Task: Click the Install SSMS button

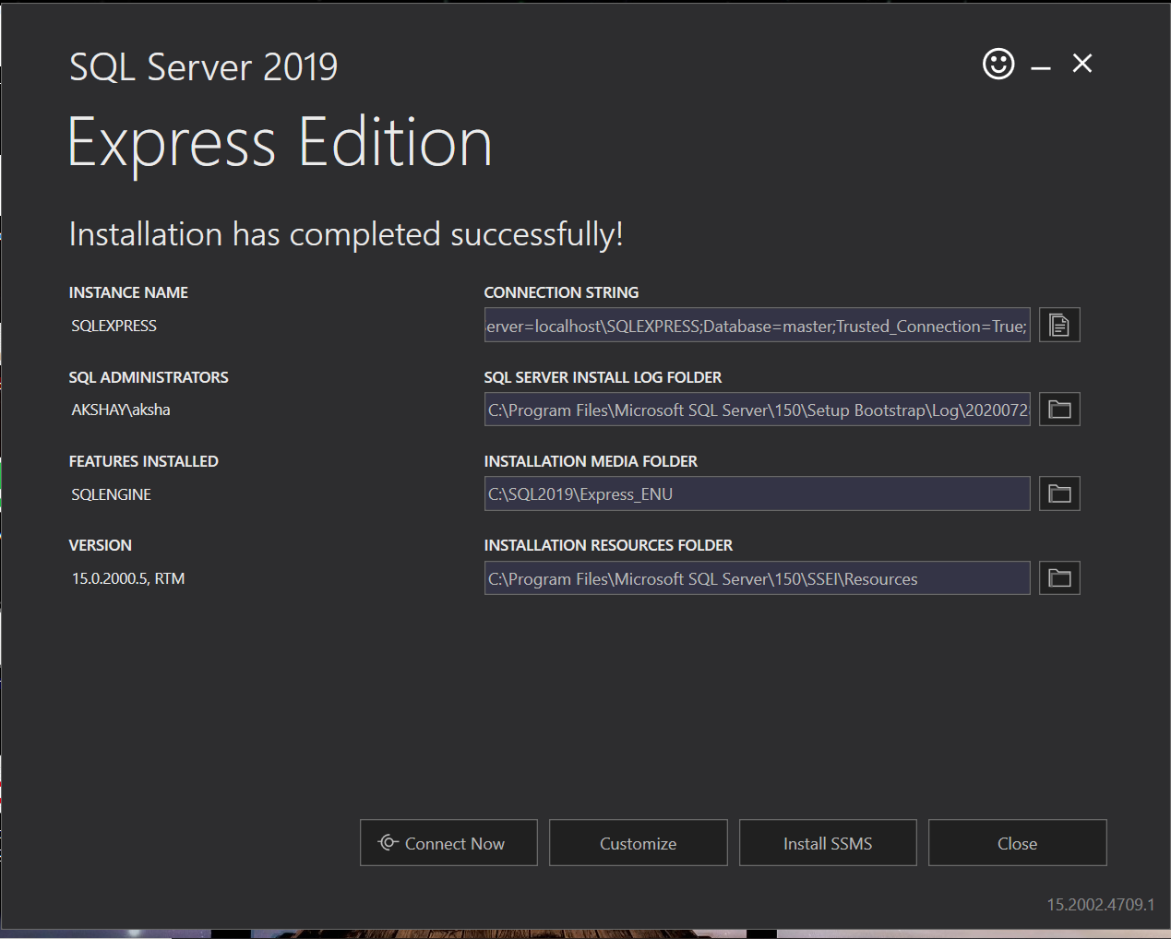Action: [x=828, y=843]
